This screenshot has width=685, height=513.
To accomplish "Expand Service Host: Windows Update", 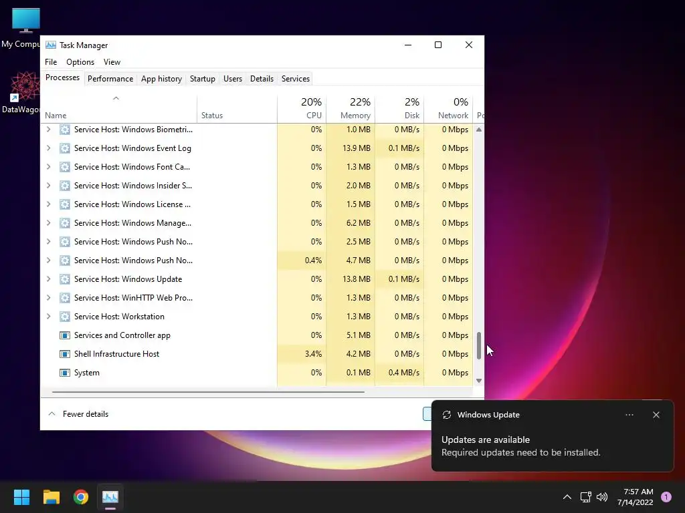I will coord(48,279).
